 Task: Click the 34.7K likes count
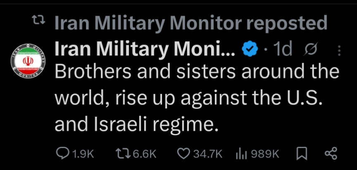[x=208, y=154]
